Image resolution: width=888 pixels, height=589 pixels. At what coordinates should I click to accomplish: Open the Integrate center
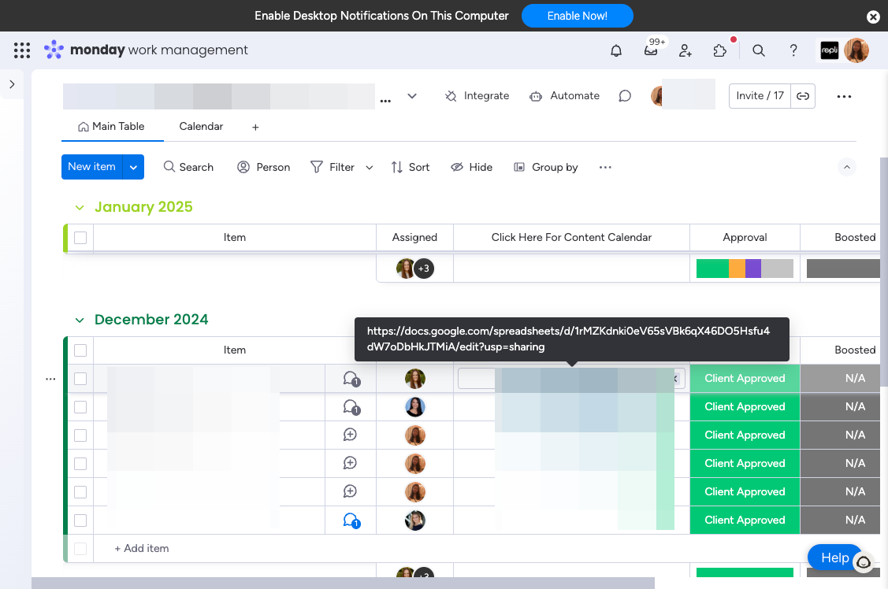(477, 95)
